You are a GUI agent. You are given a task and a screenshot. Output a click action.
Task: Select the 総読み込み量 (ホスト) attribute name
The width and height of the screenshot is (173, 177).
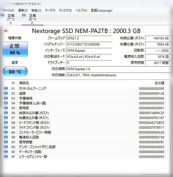34,113
